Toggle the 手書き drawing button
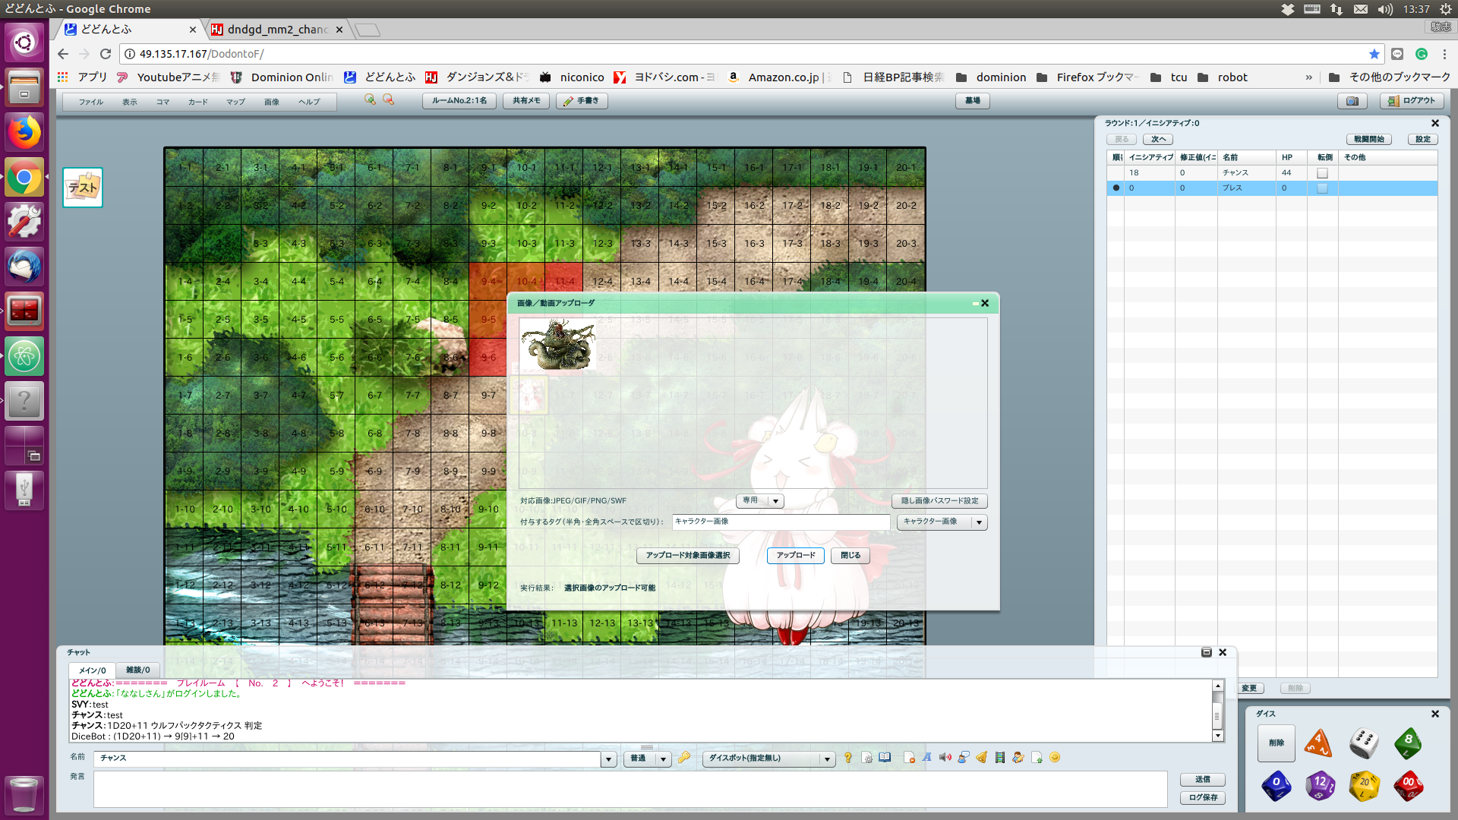 point(582,101)
